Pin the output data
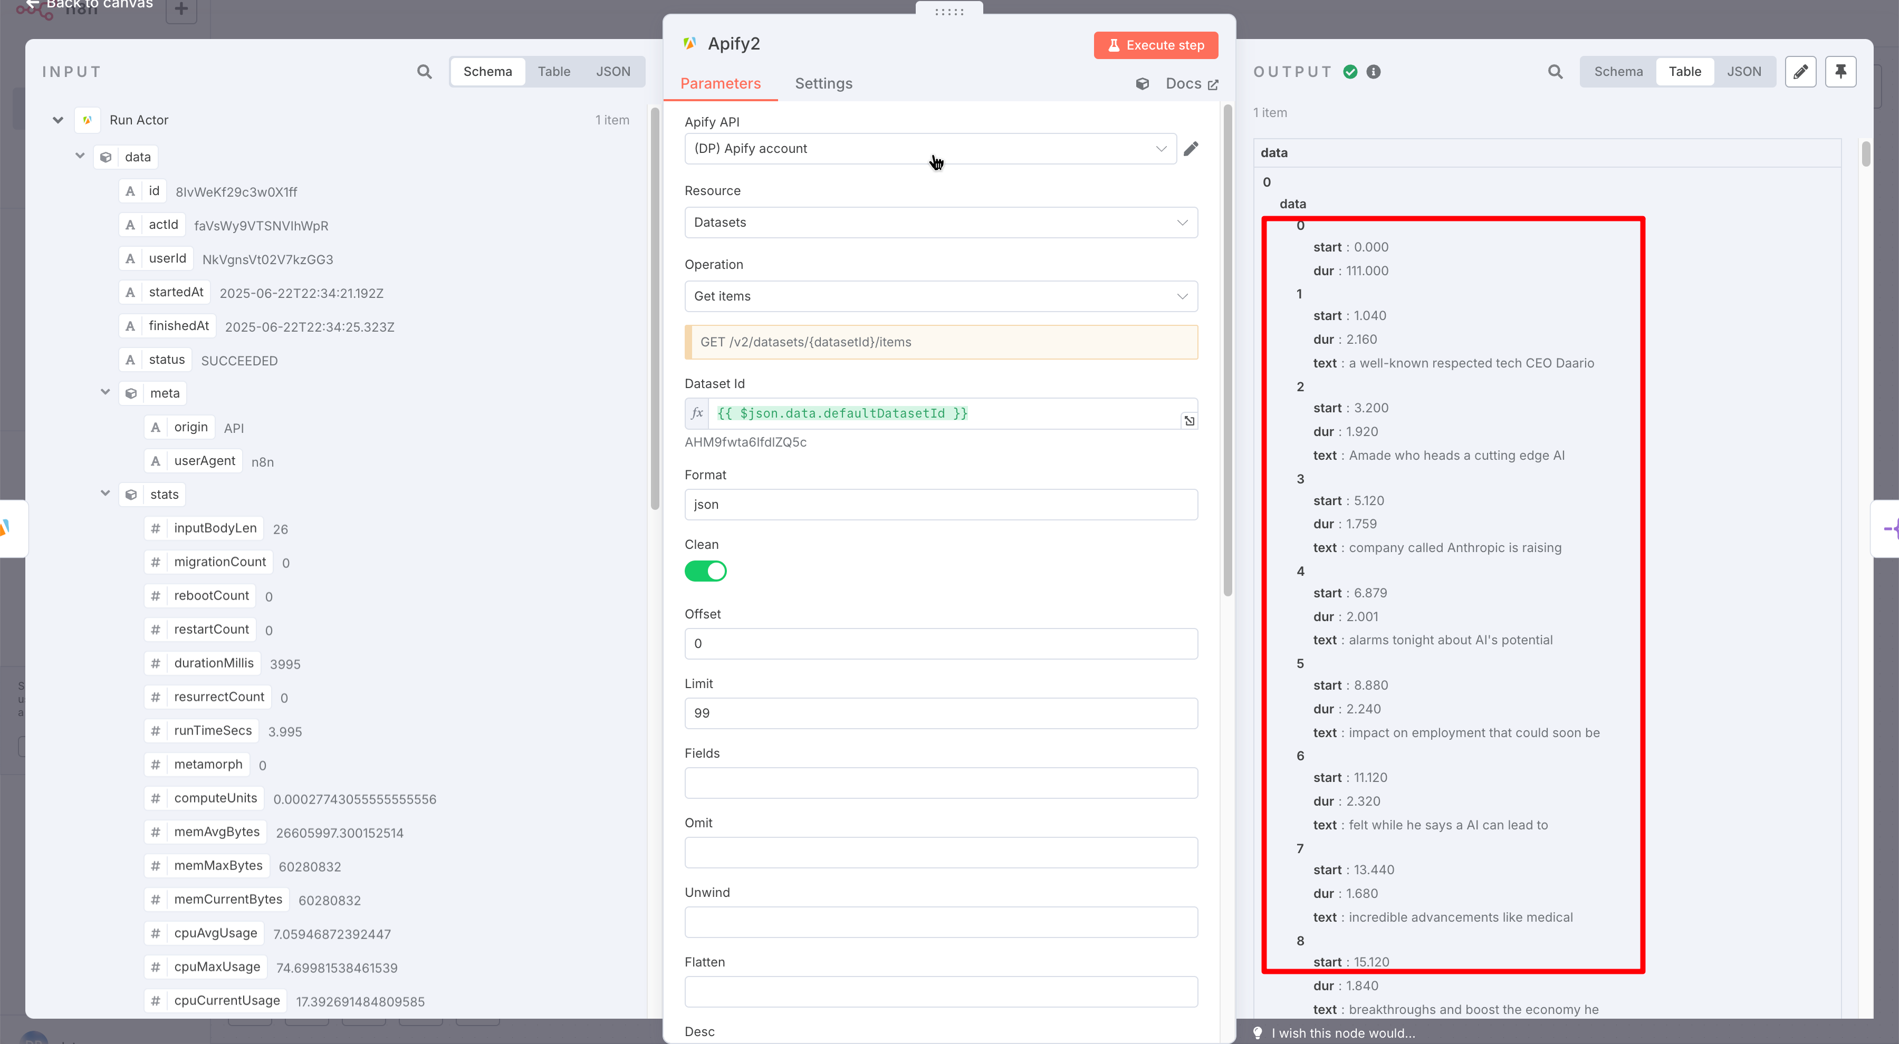 [1840, 72]
